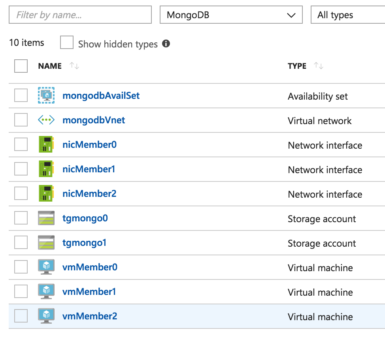Click Virtual machine cell in vmMember0 row
385x351 pixels.
coord(320,268)
